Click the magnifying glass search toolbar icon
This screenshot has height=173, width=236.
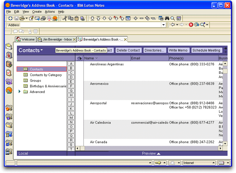pos(173,18)
